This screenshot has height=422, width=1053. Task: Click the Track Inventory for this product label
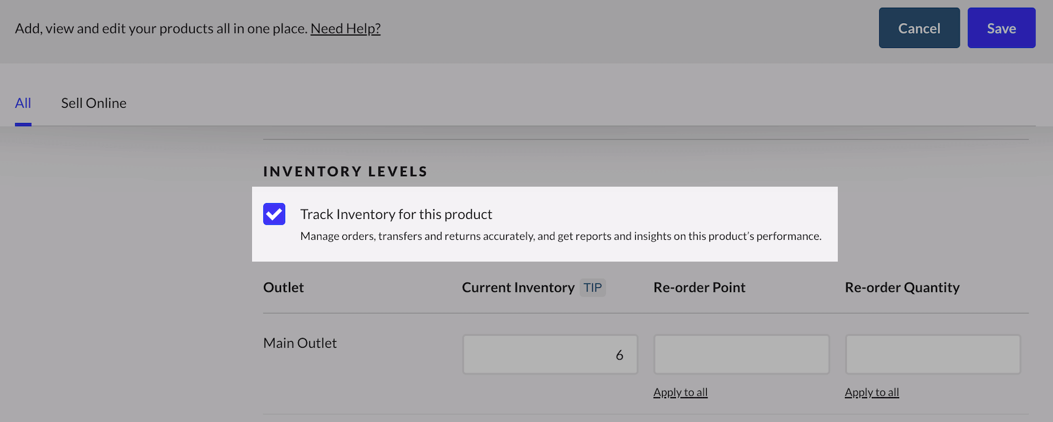[396, 214]
